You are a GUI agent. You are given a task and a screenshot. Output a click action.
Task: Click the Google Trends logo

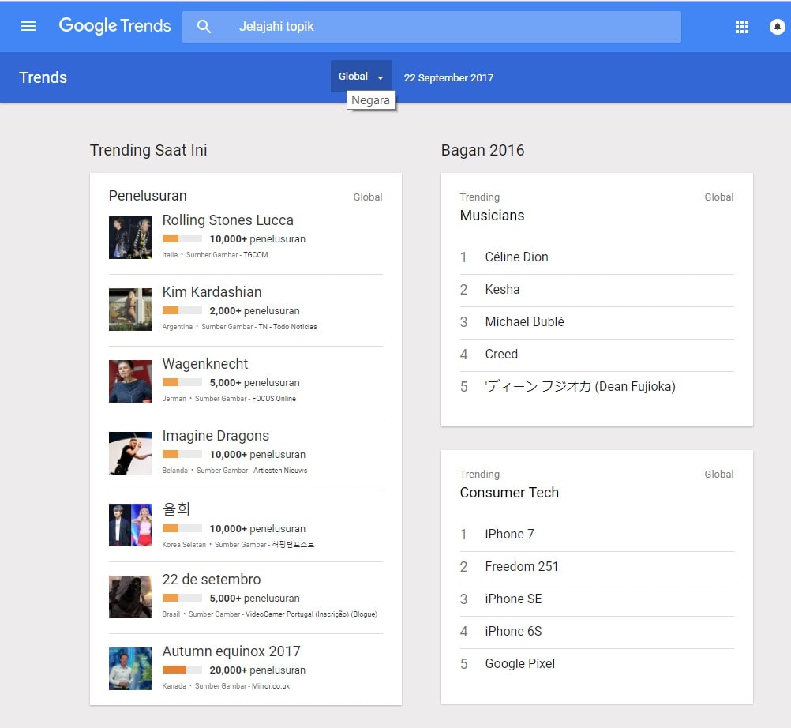114,26
